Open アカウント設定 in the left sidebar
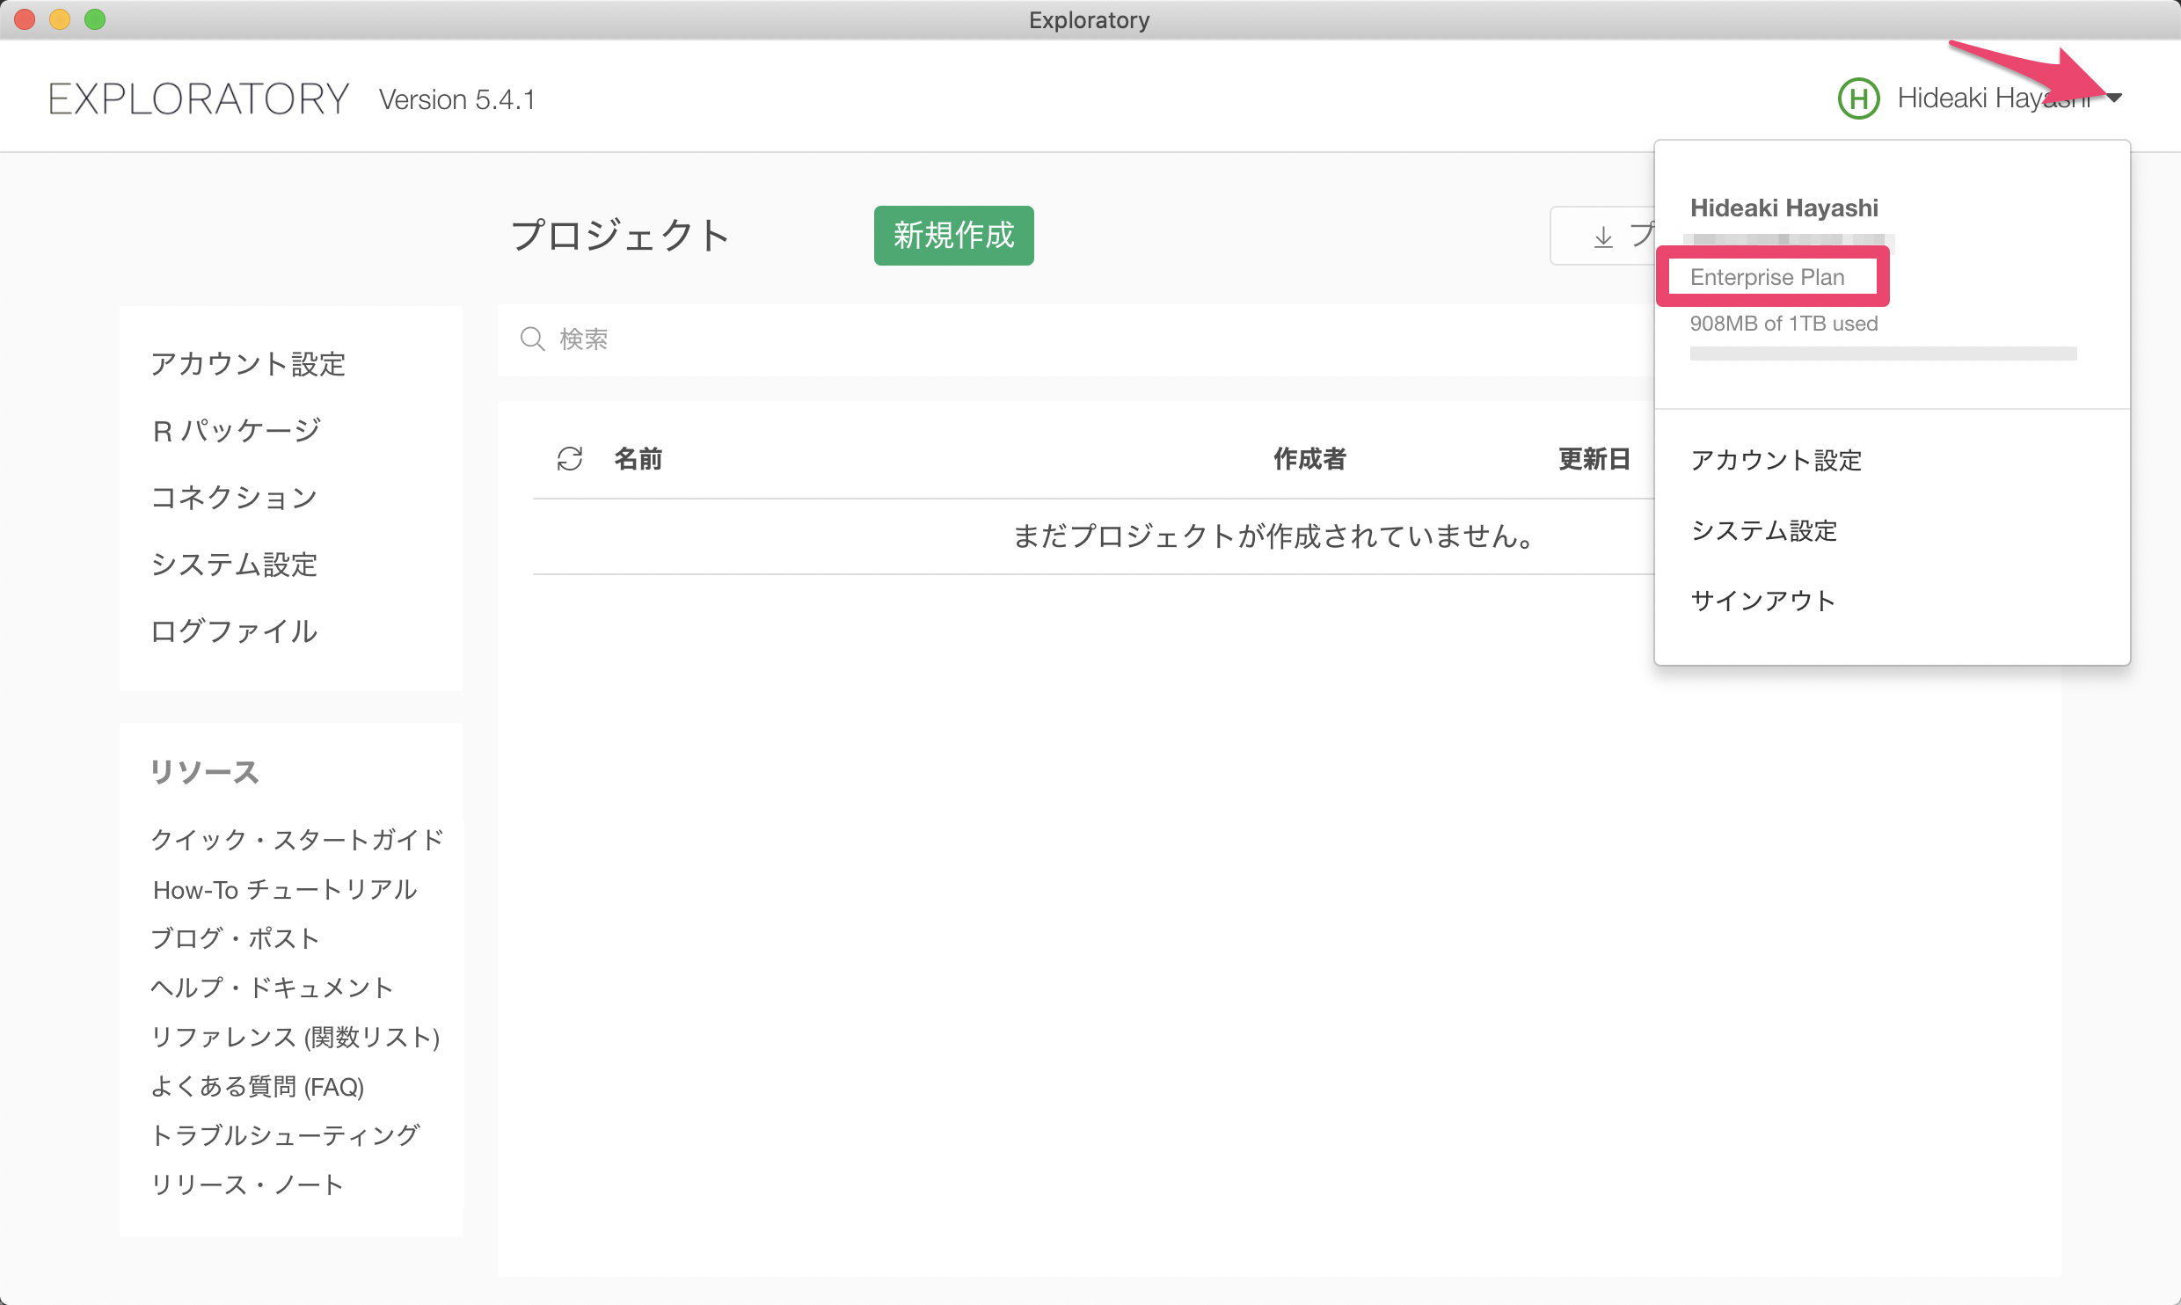Viewport: 2181px width, 1305px height. pos(248,363)
